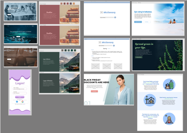Screen dimensions: 187x133
Task: Click the password field on the Login screen
Action: tap(20, 93)
